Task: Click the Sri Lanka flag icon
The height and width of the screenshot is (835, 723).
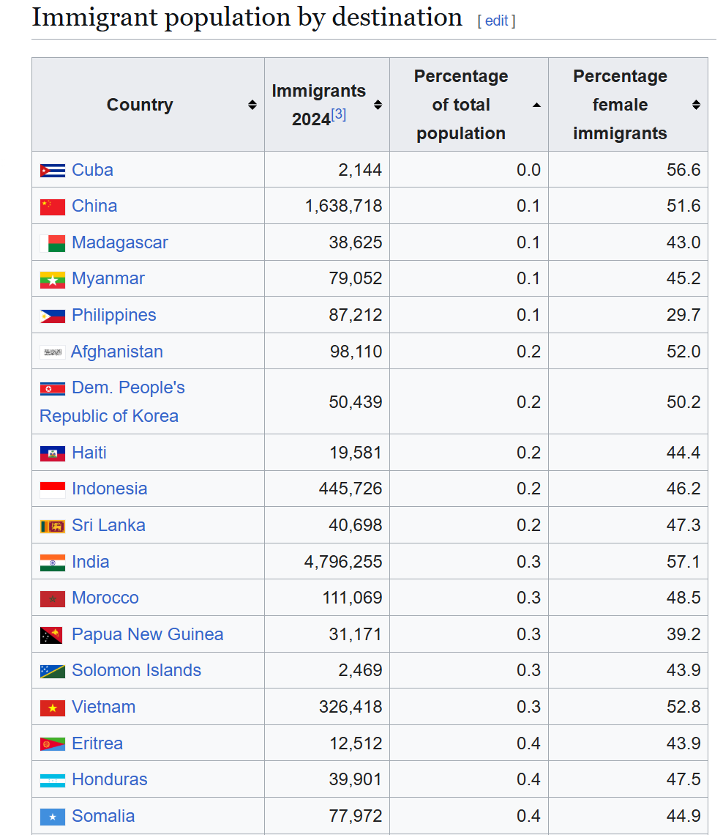Action: [x=53, y=526]
